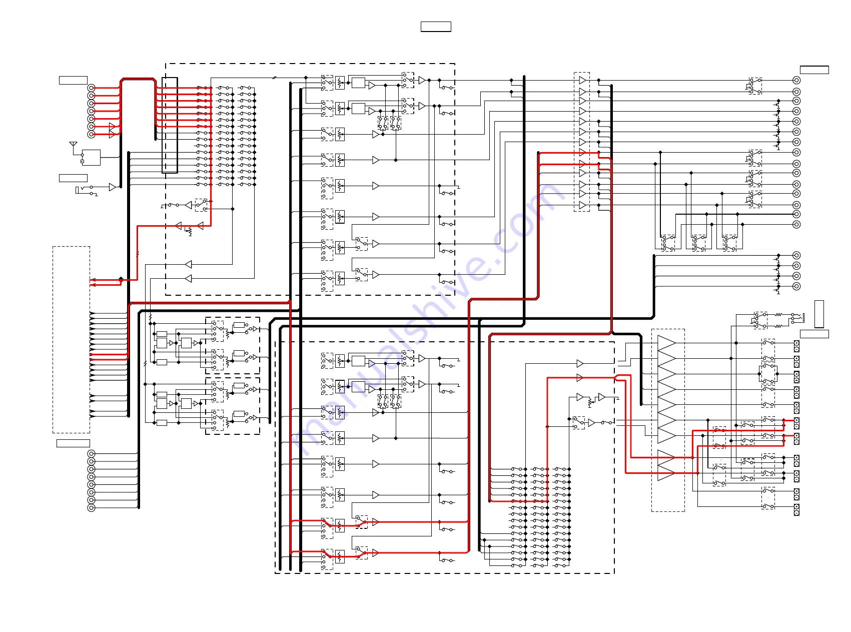Select the empty label box above the mic jack
Viewport: 851px width, 632px height.
(73, 178)
